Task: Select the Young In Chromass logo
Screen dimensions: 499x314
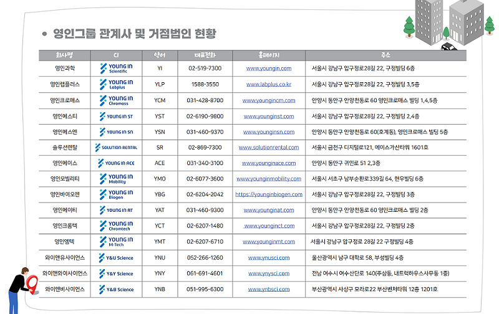Action: pyautogui.click(x=116, y=100)
